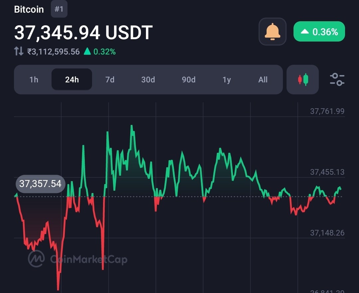Image resolution: width=359 pixels, height=293 pixels.
Task: Open the price alert bell
Action: coord(273,32)
